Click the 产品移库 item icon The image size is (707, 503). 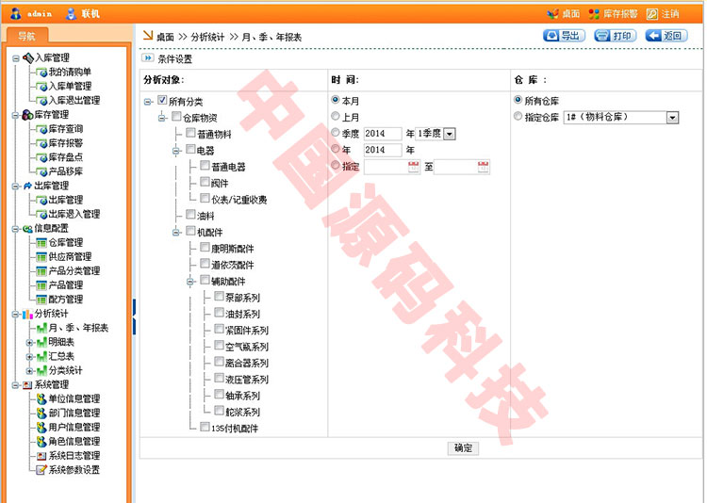[x=41, y=171]
